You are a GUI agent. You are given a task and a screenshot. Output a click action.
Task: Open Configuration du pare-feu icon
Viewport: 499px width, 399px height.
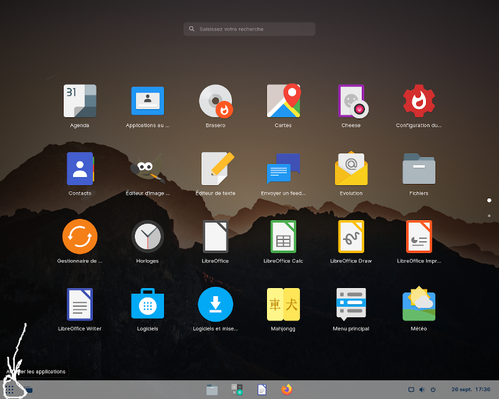click(x=419, y=101)
